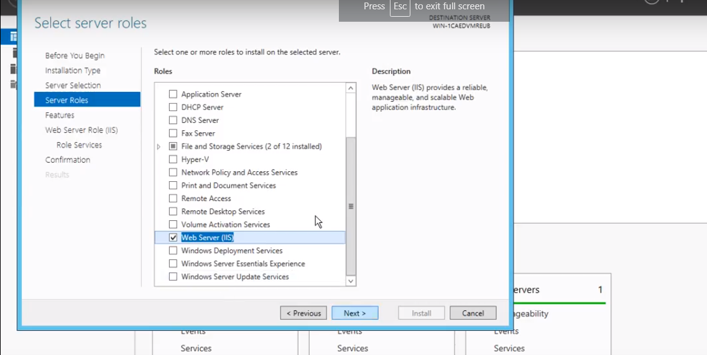Click the Hyper-V role label
707x355 pixels.
pyautogui.click(x=195, y=160)
